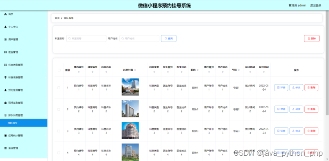This screenshot has width=329, height=161.
Task: Expand the 用户管理 menu chevron
Action: click(45, 39)
